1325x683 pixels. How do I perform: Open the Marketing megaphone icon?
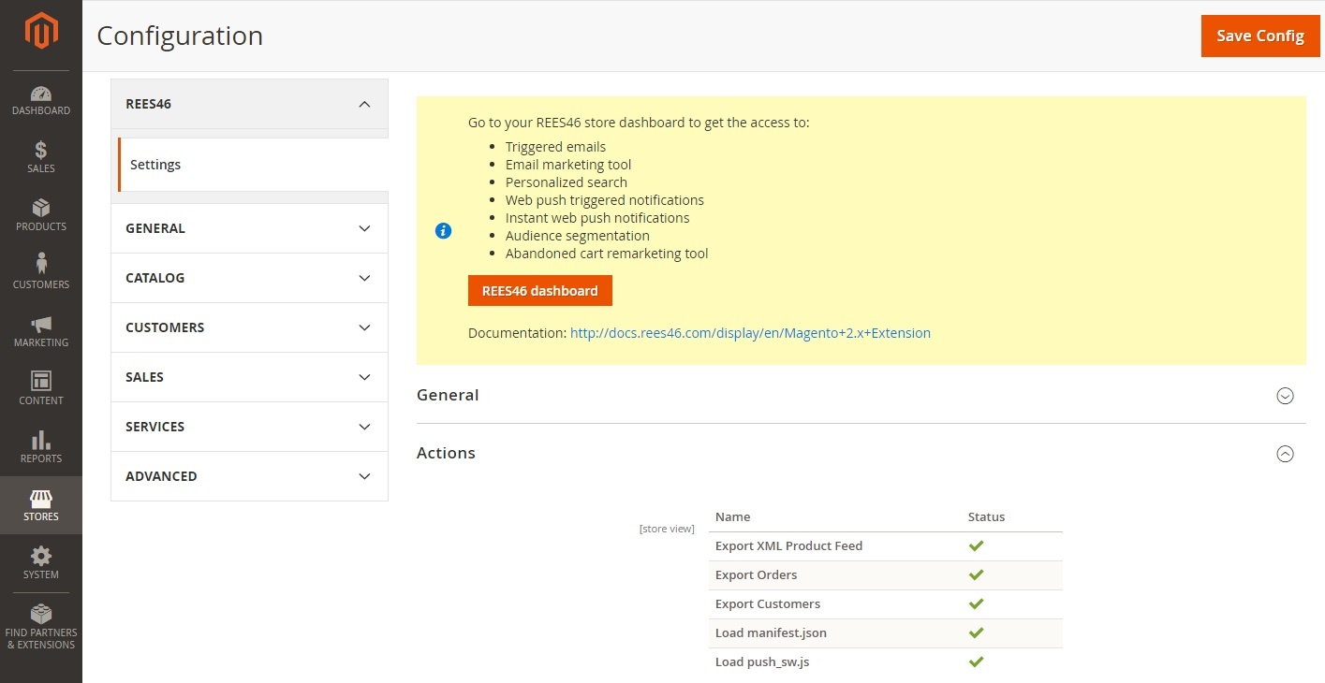pyautogui.click(x=41, y=329)
